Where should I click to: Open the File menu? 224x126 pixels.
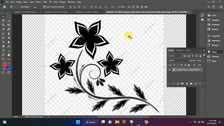(x=7, y=2)
